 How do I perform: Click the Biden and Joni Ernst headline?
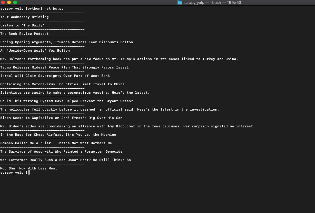(61, 118)
